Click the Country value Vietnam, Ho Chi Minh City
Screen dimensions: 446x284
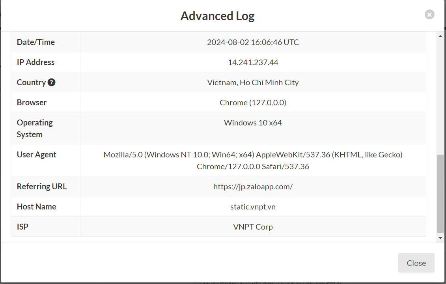coord(253,82)
